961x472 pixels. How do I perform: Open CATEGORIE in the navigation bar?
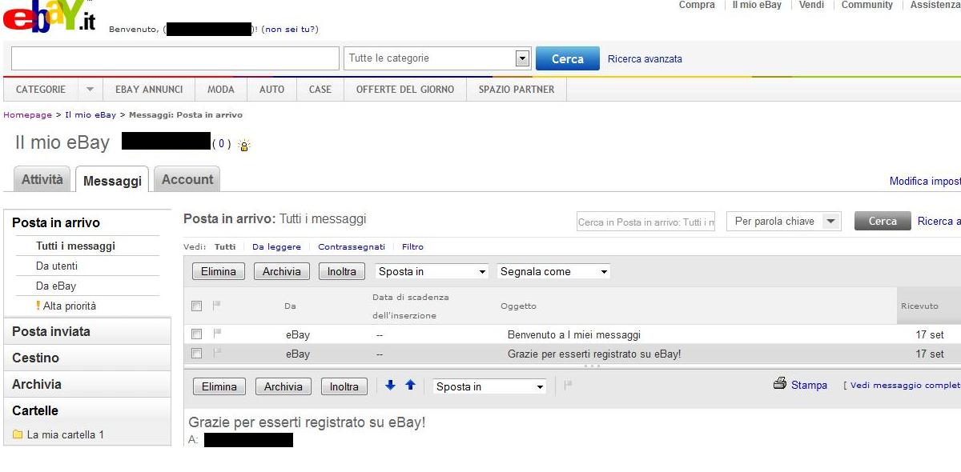pyautogui.click(x=41, y=90)
